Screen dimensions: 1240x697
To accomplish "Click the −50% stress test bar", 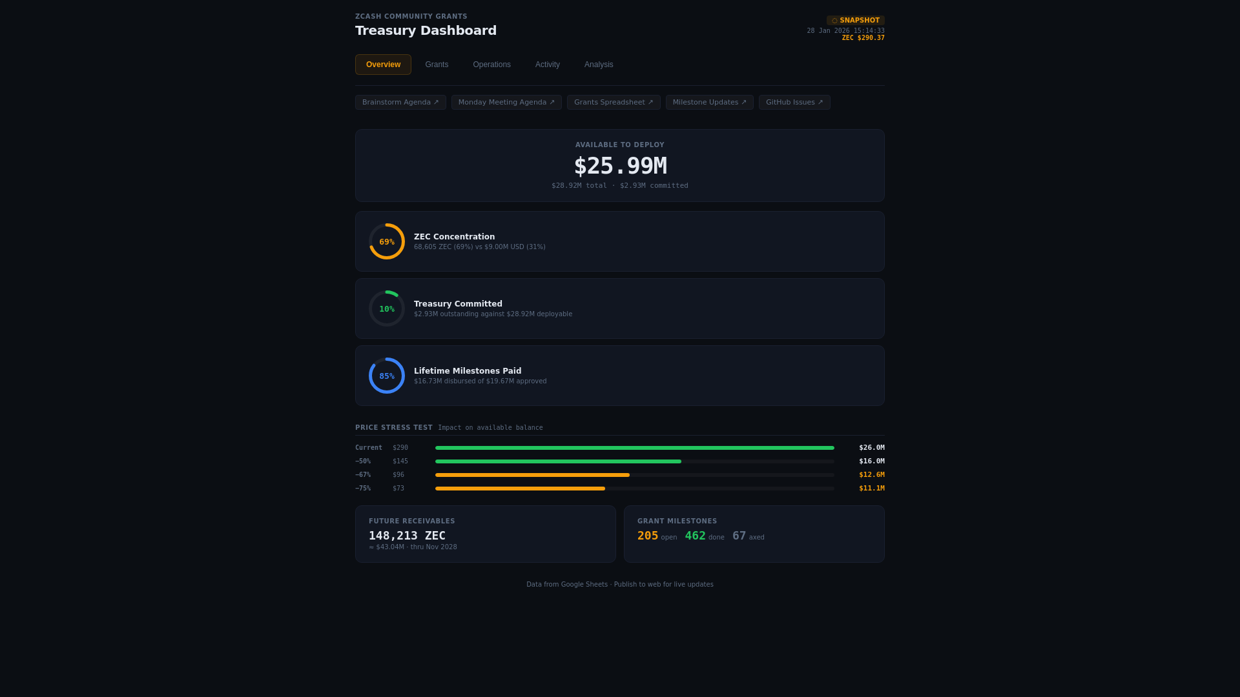I will pos(635,461).
